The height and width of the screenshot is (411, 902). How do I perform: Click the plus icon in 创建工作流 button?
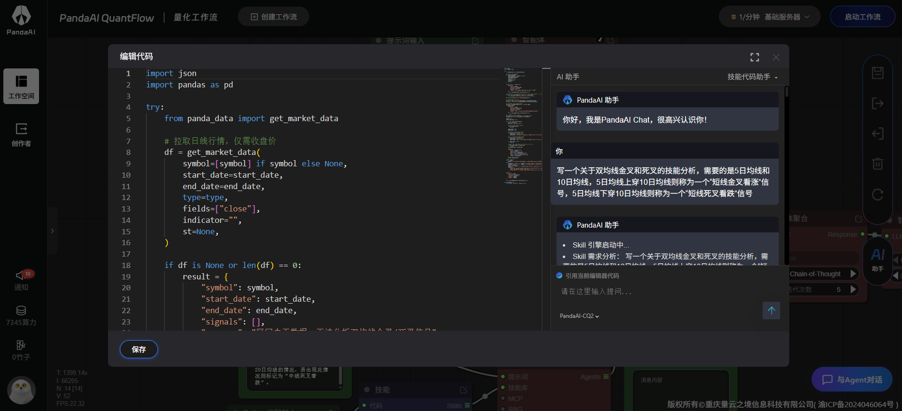(x=255, y=17)
